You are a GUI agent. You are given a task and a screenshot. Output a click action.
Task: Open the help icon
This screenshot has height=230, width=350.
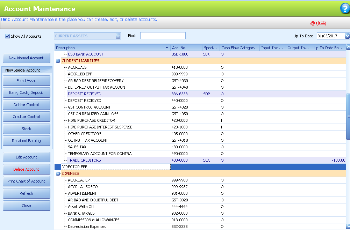tap(344, 8)
